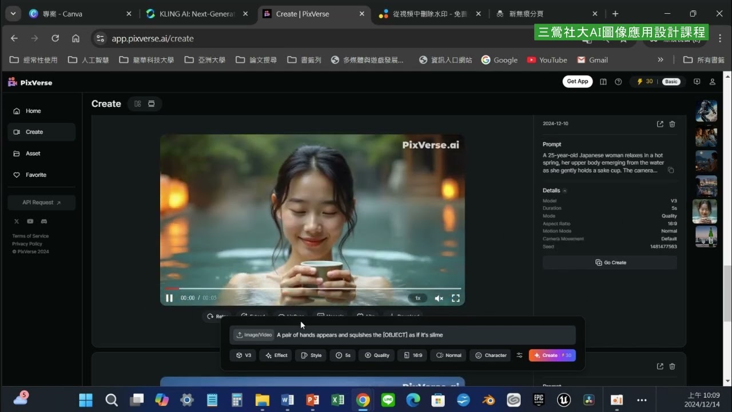
Task: Open the V3 model selector
Action: 243,355
